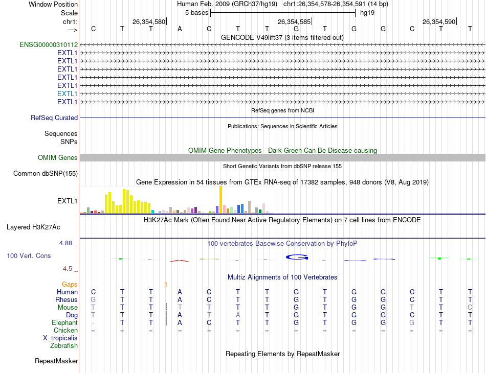The width and height of the screenshot is (486, 373).
Task: Open the RefSeq Curated label
Action: [54, 118]
